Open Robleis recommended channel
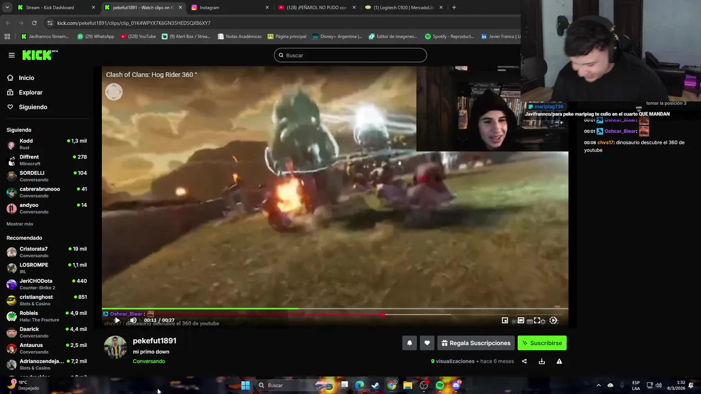 pyautogui.click(x=47, y=316)
